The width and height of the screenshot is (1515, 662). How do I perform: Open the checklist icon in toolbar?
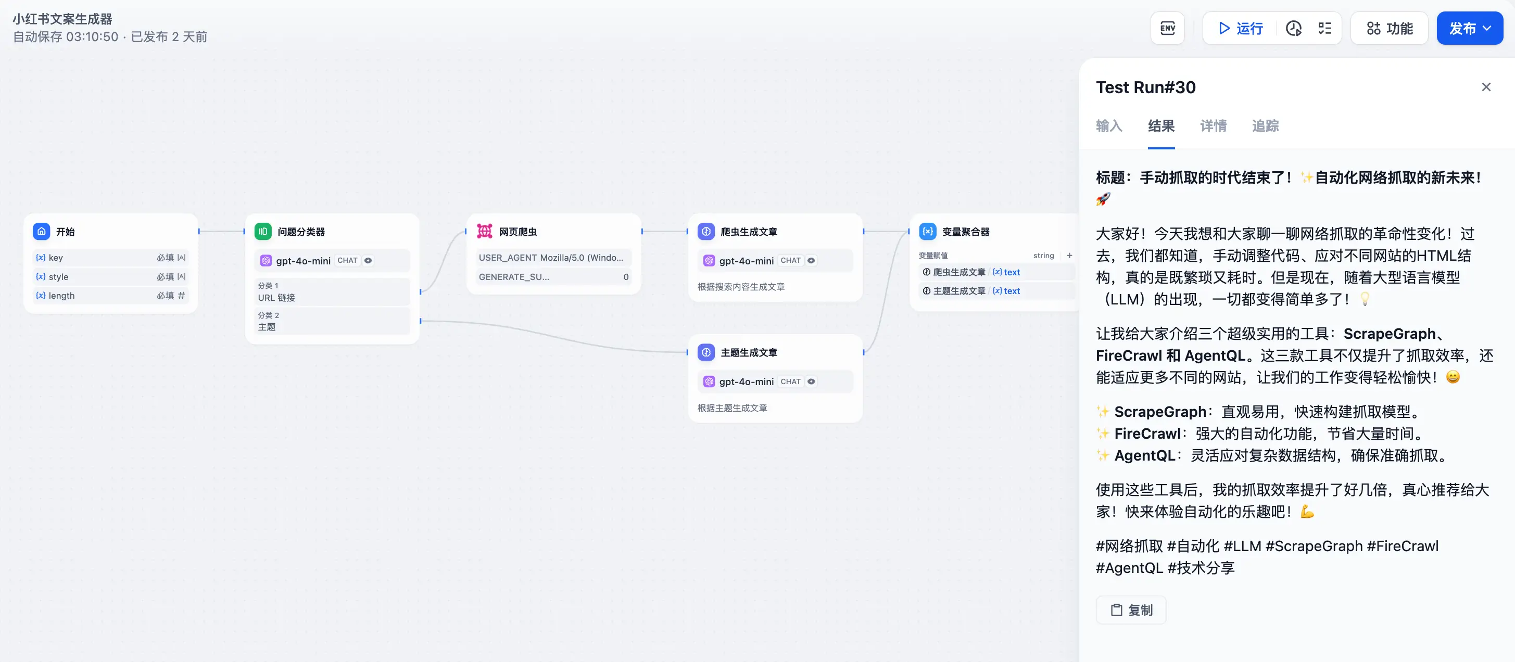(x=1324, y=28)
